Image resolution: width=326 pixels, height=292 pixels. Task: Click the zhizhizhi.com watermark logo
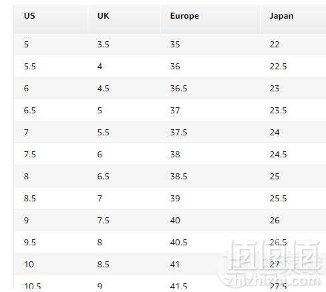273,264
